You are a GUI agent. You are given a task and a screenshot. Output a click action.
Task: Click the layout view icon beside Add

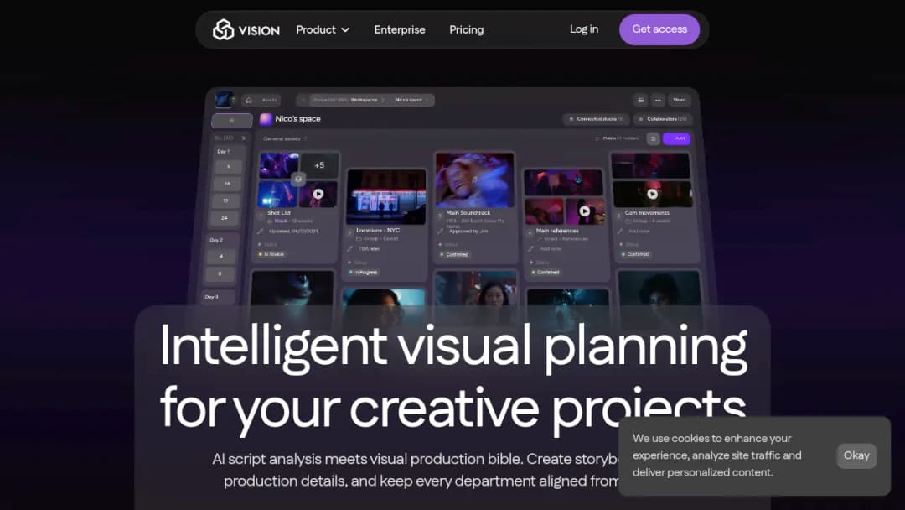coord(653,138)
